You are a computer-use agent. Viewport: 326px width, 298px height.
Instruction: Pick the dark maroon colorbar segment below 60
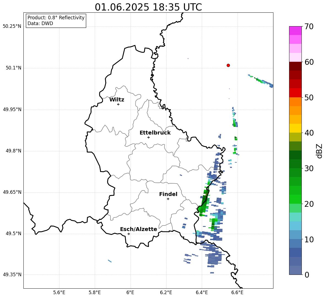point(295,66)
